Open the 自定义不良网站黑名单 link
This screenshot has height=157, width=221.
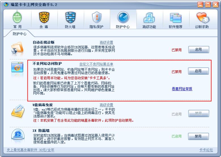[x=96, y=64]
